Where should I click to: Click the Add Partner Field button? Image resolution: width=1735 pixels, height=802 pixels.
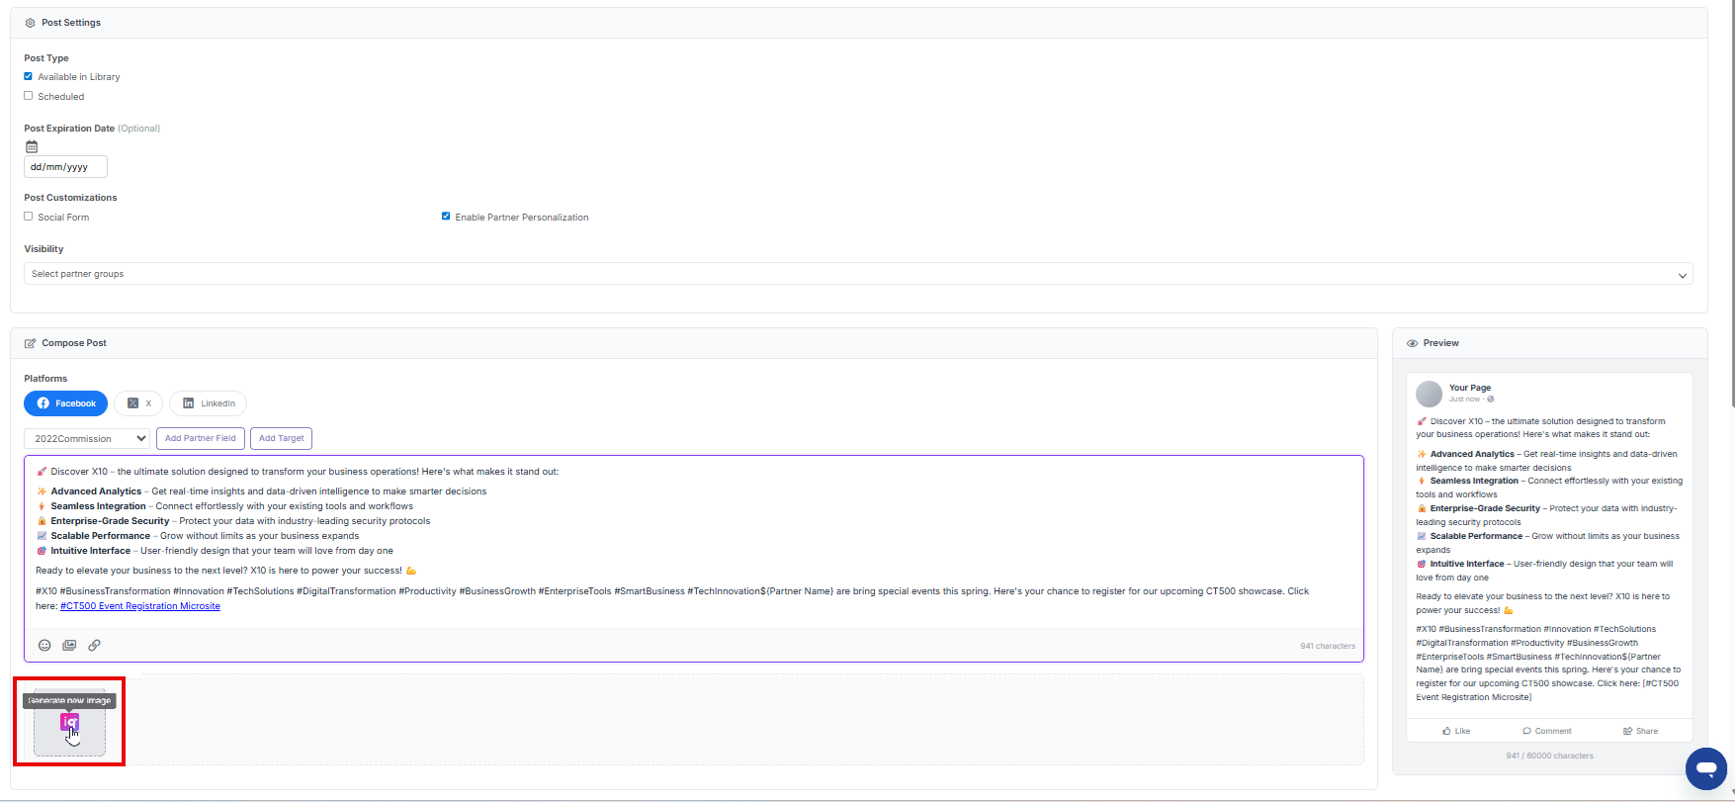[x=201, y=438]
